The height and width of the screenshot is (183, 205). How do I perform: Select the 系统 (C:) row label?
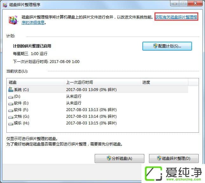pyautogui.click(x=21, y=90)
